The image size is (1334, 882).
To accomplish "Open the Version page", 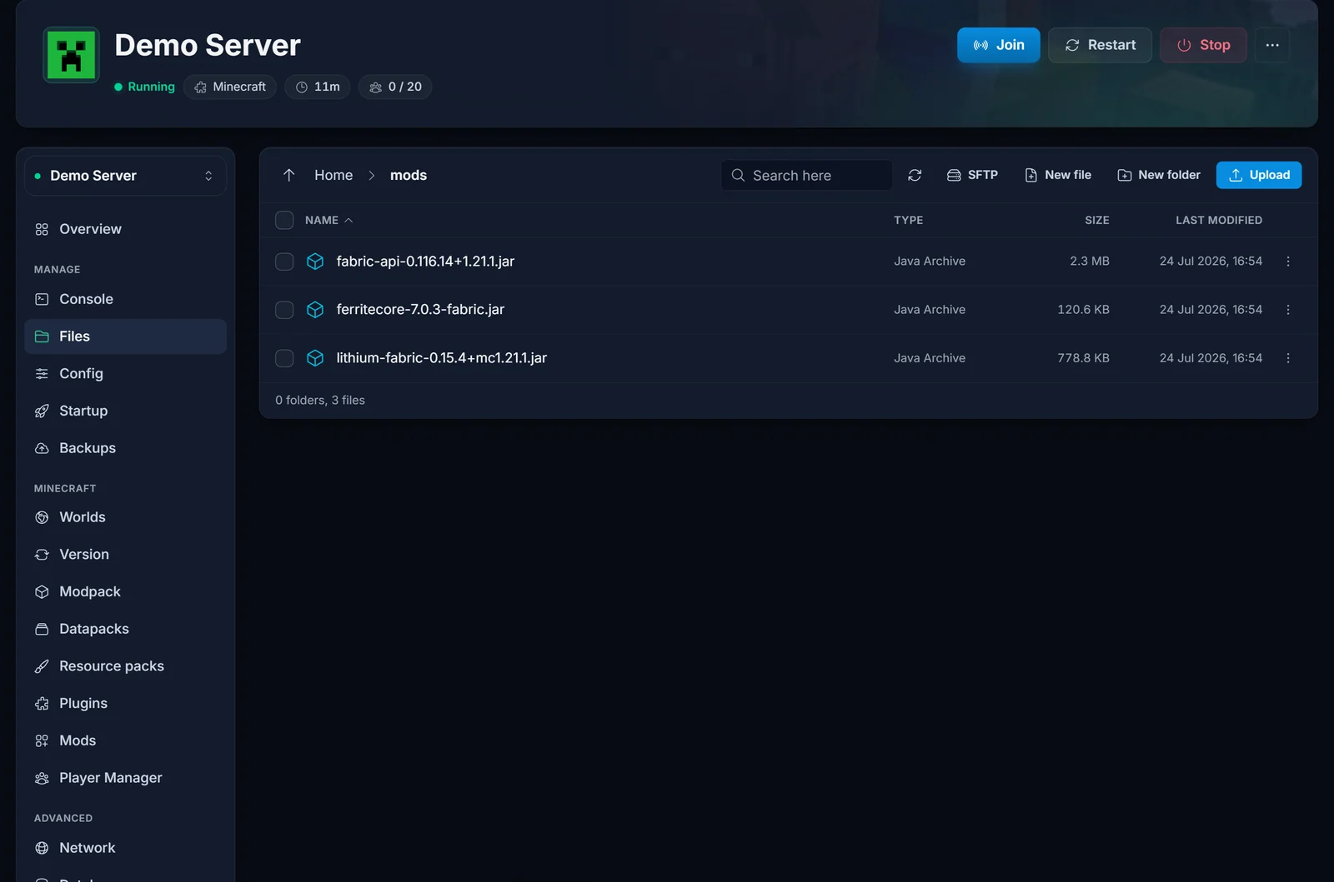I will (x=125, y=555).
